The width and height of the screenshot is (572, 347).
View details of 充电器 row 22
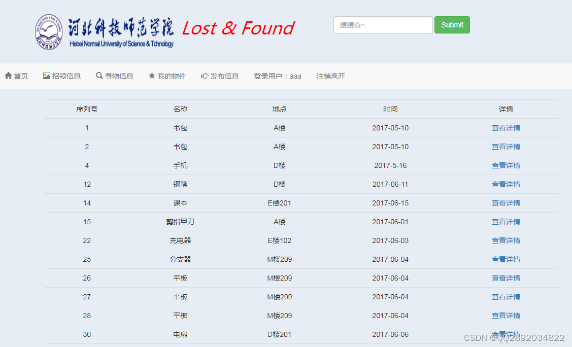click(x=506, y=240)
